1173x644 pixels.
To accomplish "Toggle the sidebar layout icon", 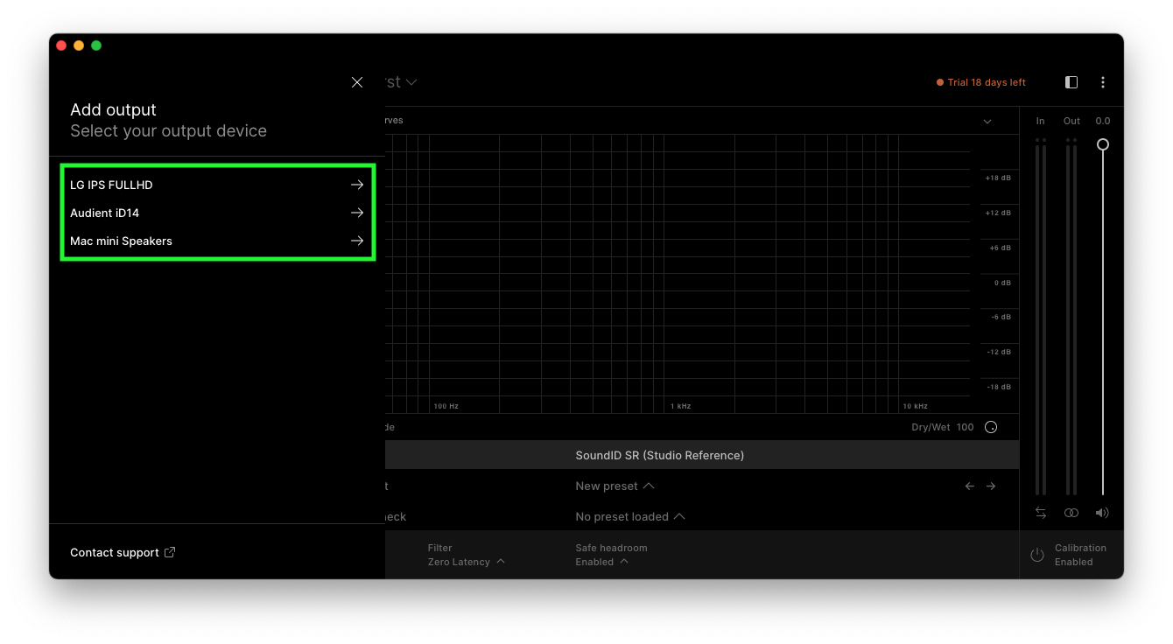I will tap(1071, 82).
